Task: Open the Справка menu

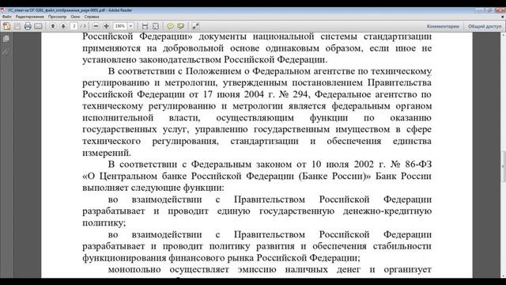Action: (x=92, y=17)
